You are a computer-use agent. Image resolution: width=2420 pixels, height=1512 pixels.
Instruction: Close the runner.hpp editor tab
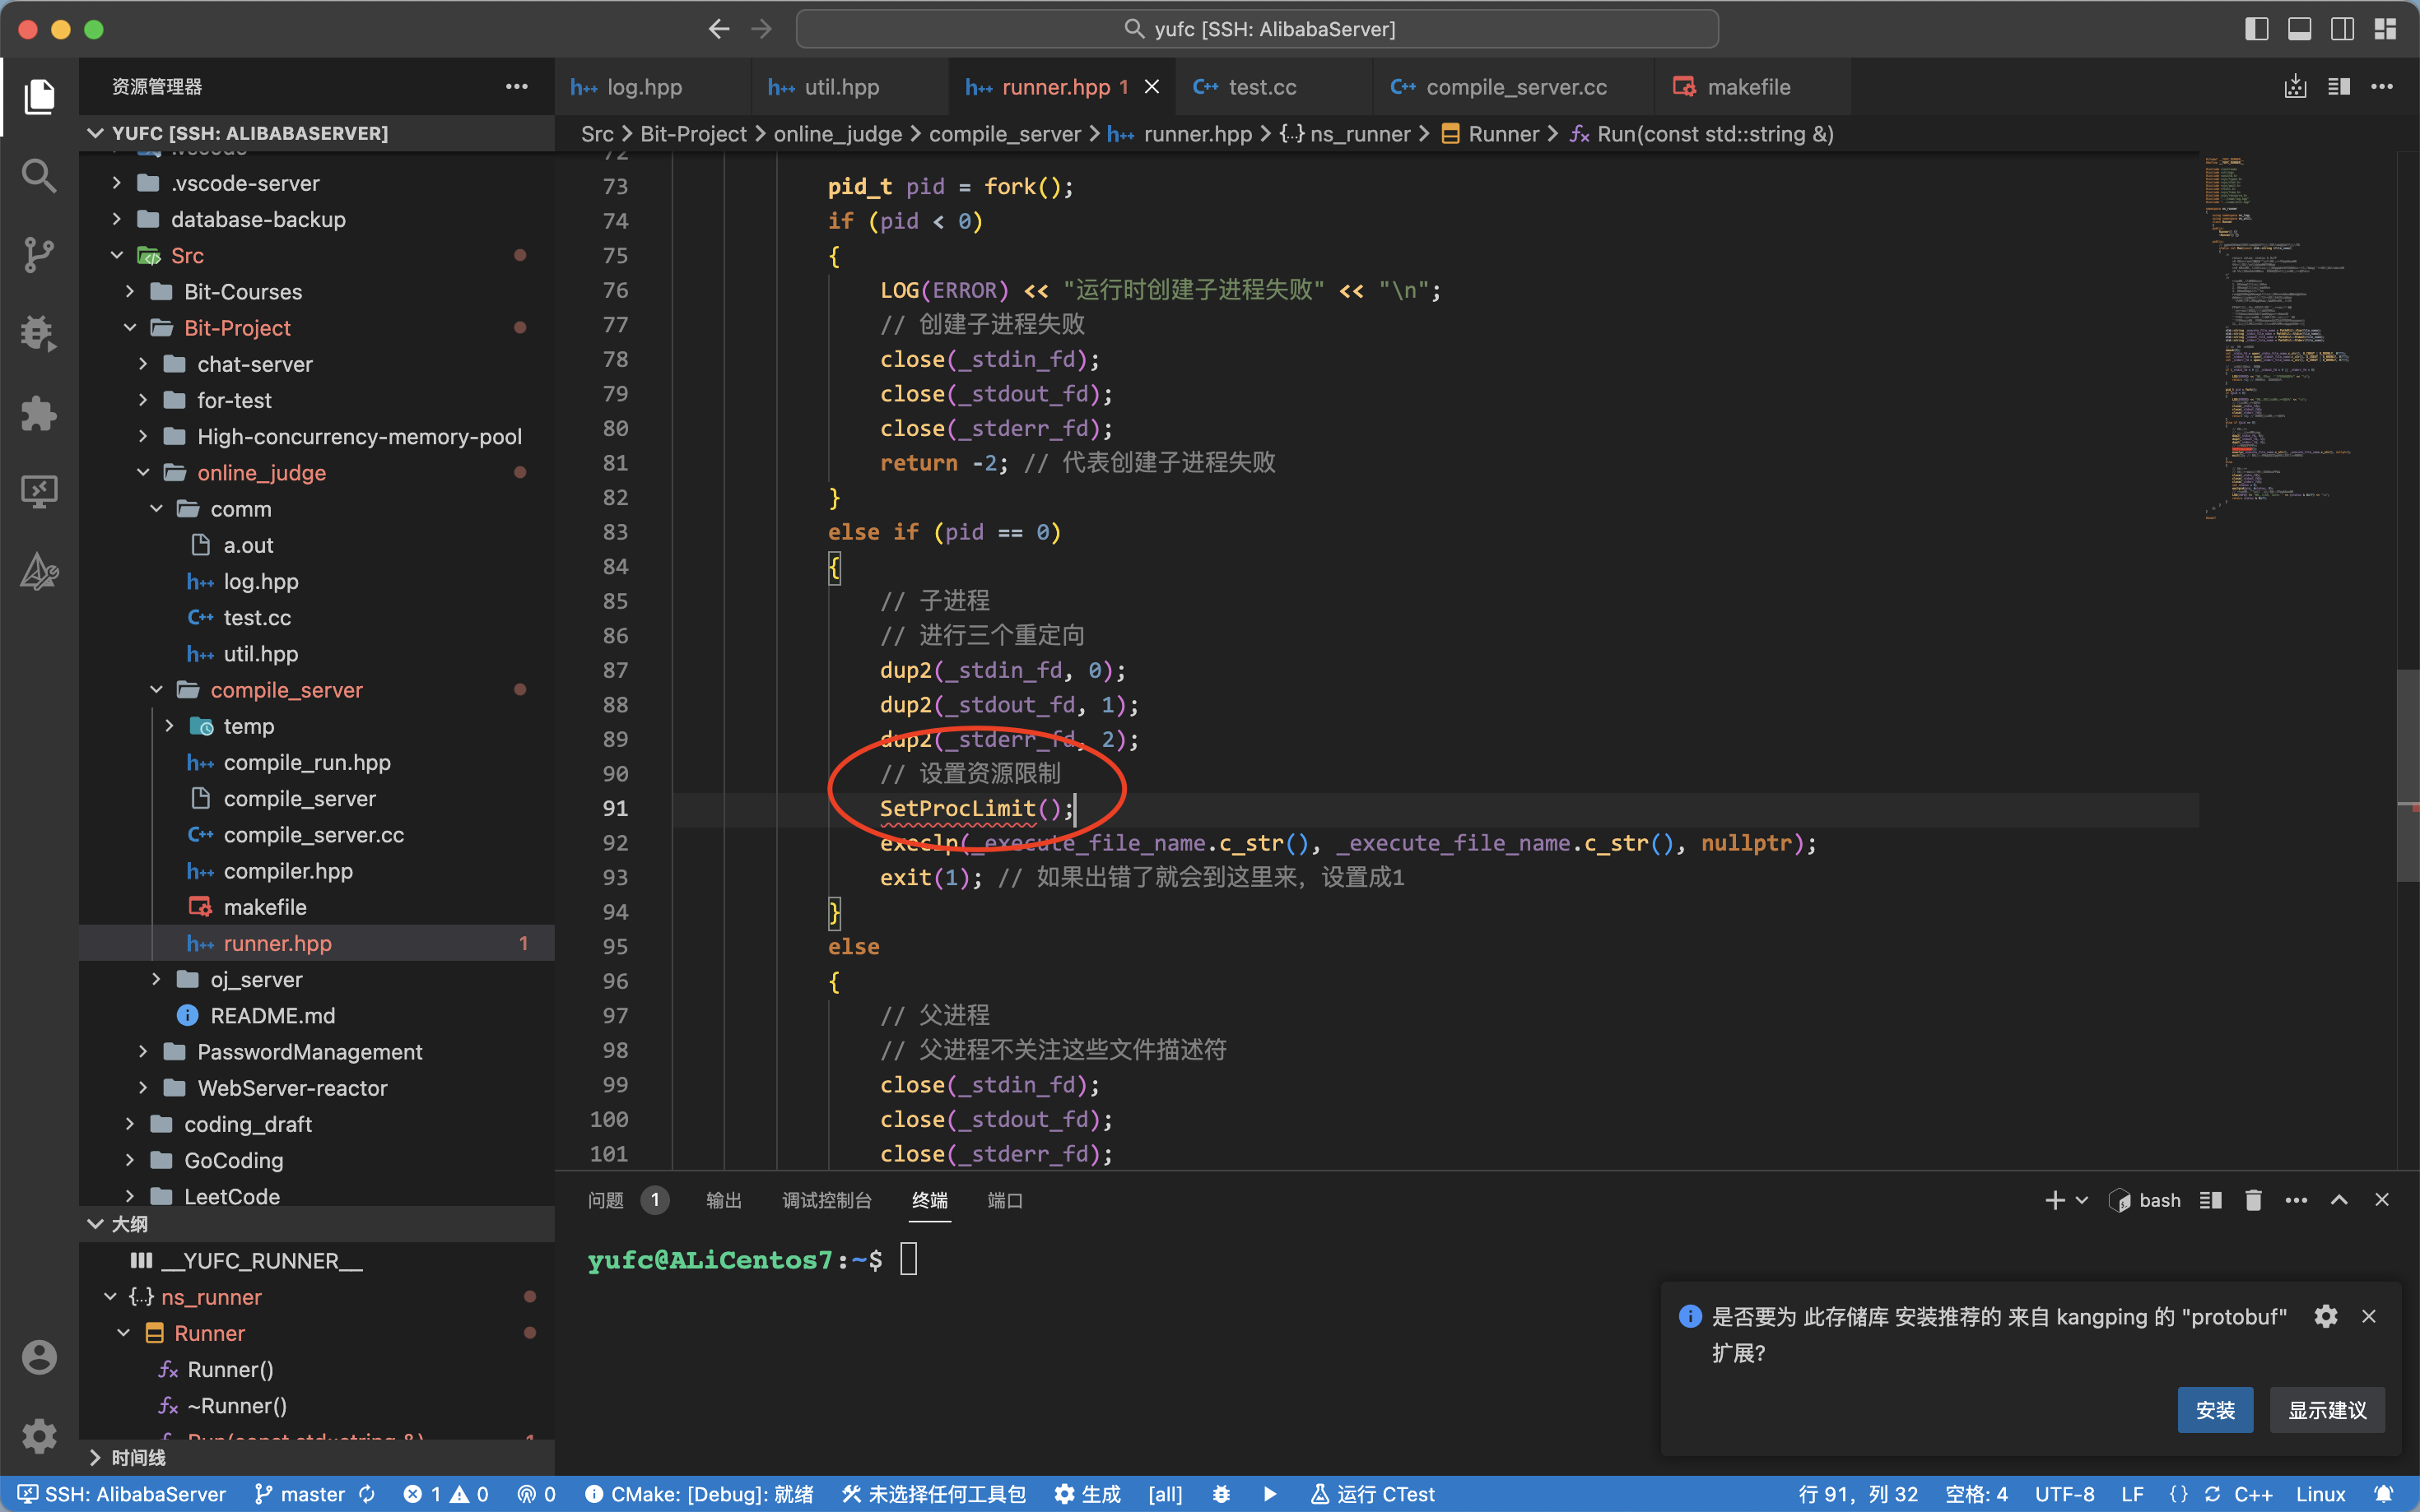(1152, 87)
